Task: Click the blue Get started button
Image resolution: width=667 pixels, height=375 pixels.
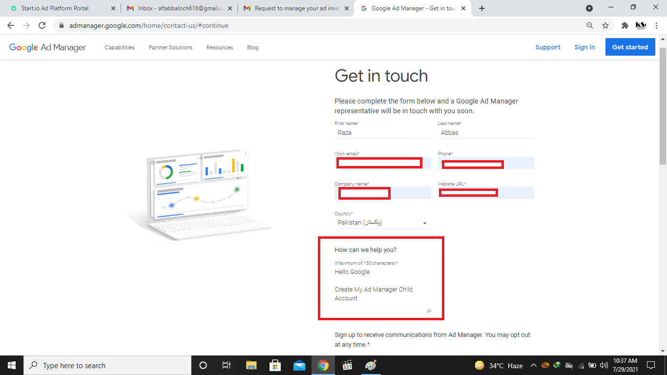Action: point(630,47)
